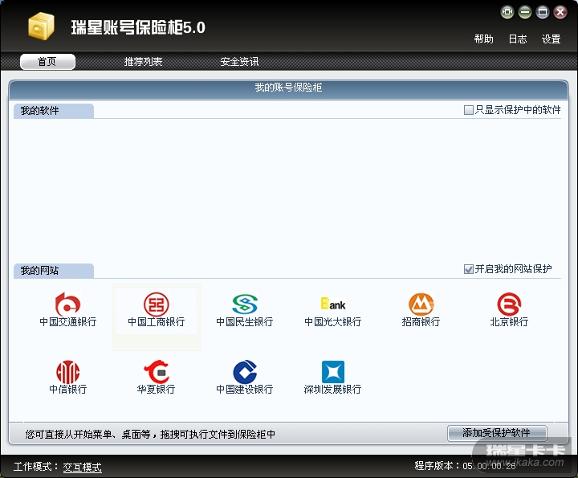Image resolution: width=578 pixels, height=478 pixels.
Task: Click the 瑞星账号保险柜5.0 title text
Action: (x=138, y=27)
